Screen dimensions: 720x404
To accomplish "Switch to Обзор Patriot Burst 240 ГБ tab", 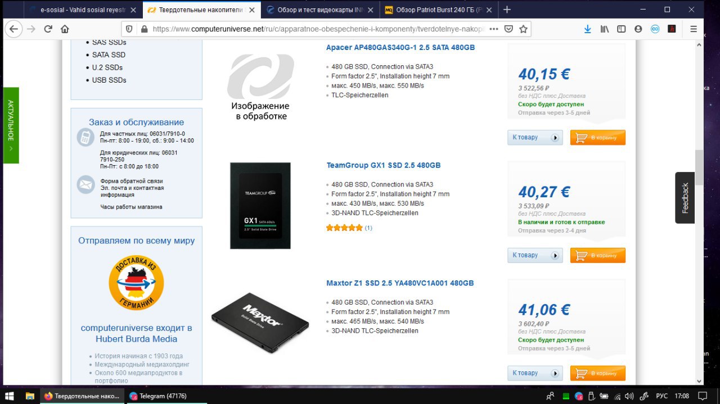I will (x=438, y=10).
